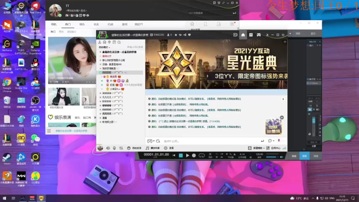Click return-to-start button in DAW transport

pos(174,155)
